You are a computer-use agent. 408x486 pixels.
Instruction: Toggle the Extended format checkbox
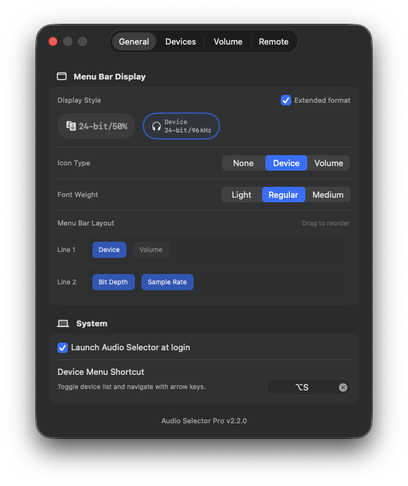pos(286,100)
